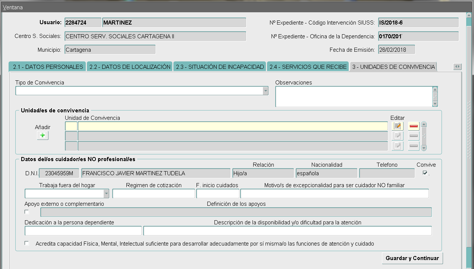Open the Tipo de Convivencia dropdown
Screen dimensions: 474x269
pos(265,91)
